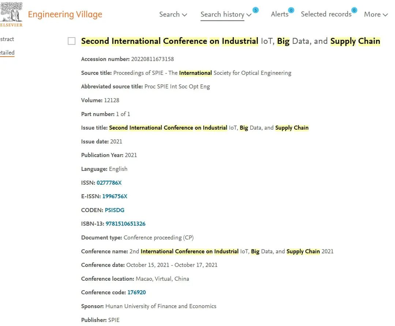This screenshot has height=326, width=395.
Task: Click the Publisher value SPIE
Action: pyautogui.click(x=114, y=320)
